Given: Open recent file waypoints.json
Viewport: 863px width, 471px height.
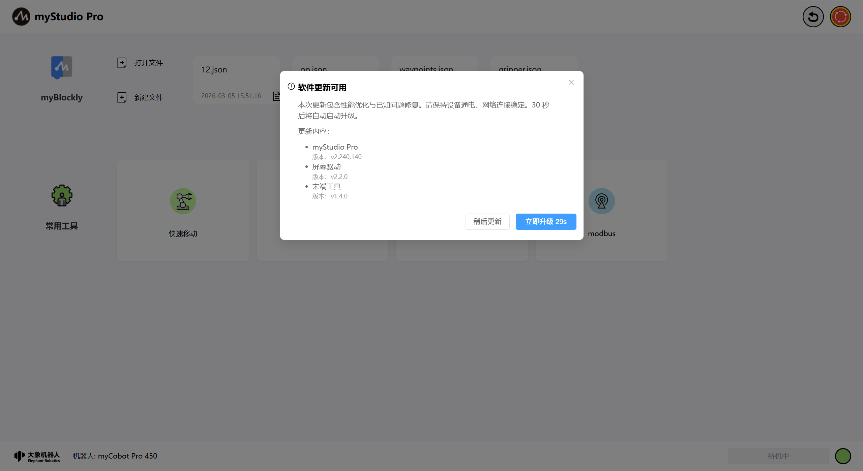Looking at the screenshot, I should pyautogui.click(x=426, y=67).
